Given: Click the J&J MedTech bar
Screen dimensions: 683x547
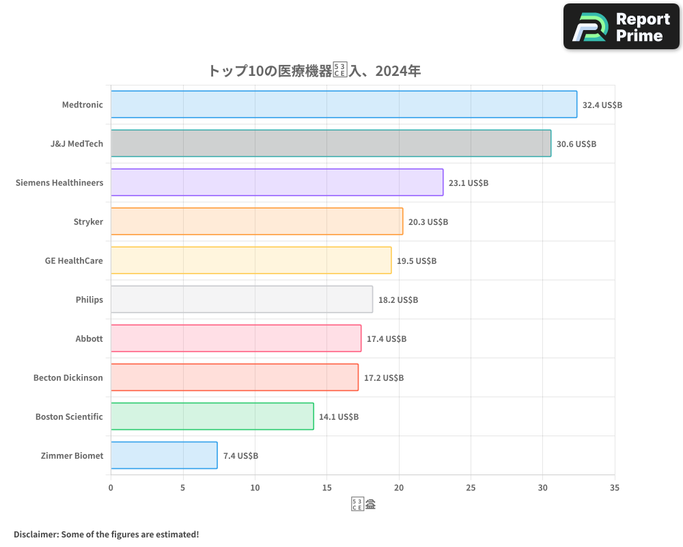Looking at the screenshot, I should 328,144.
